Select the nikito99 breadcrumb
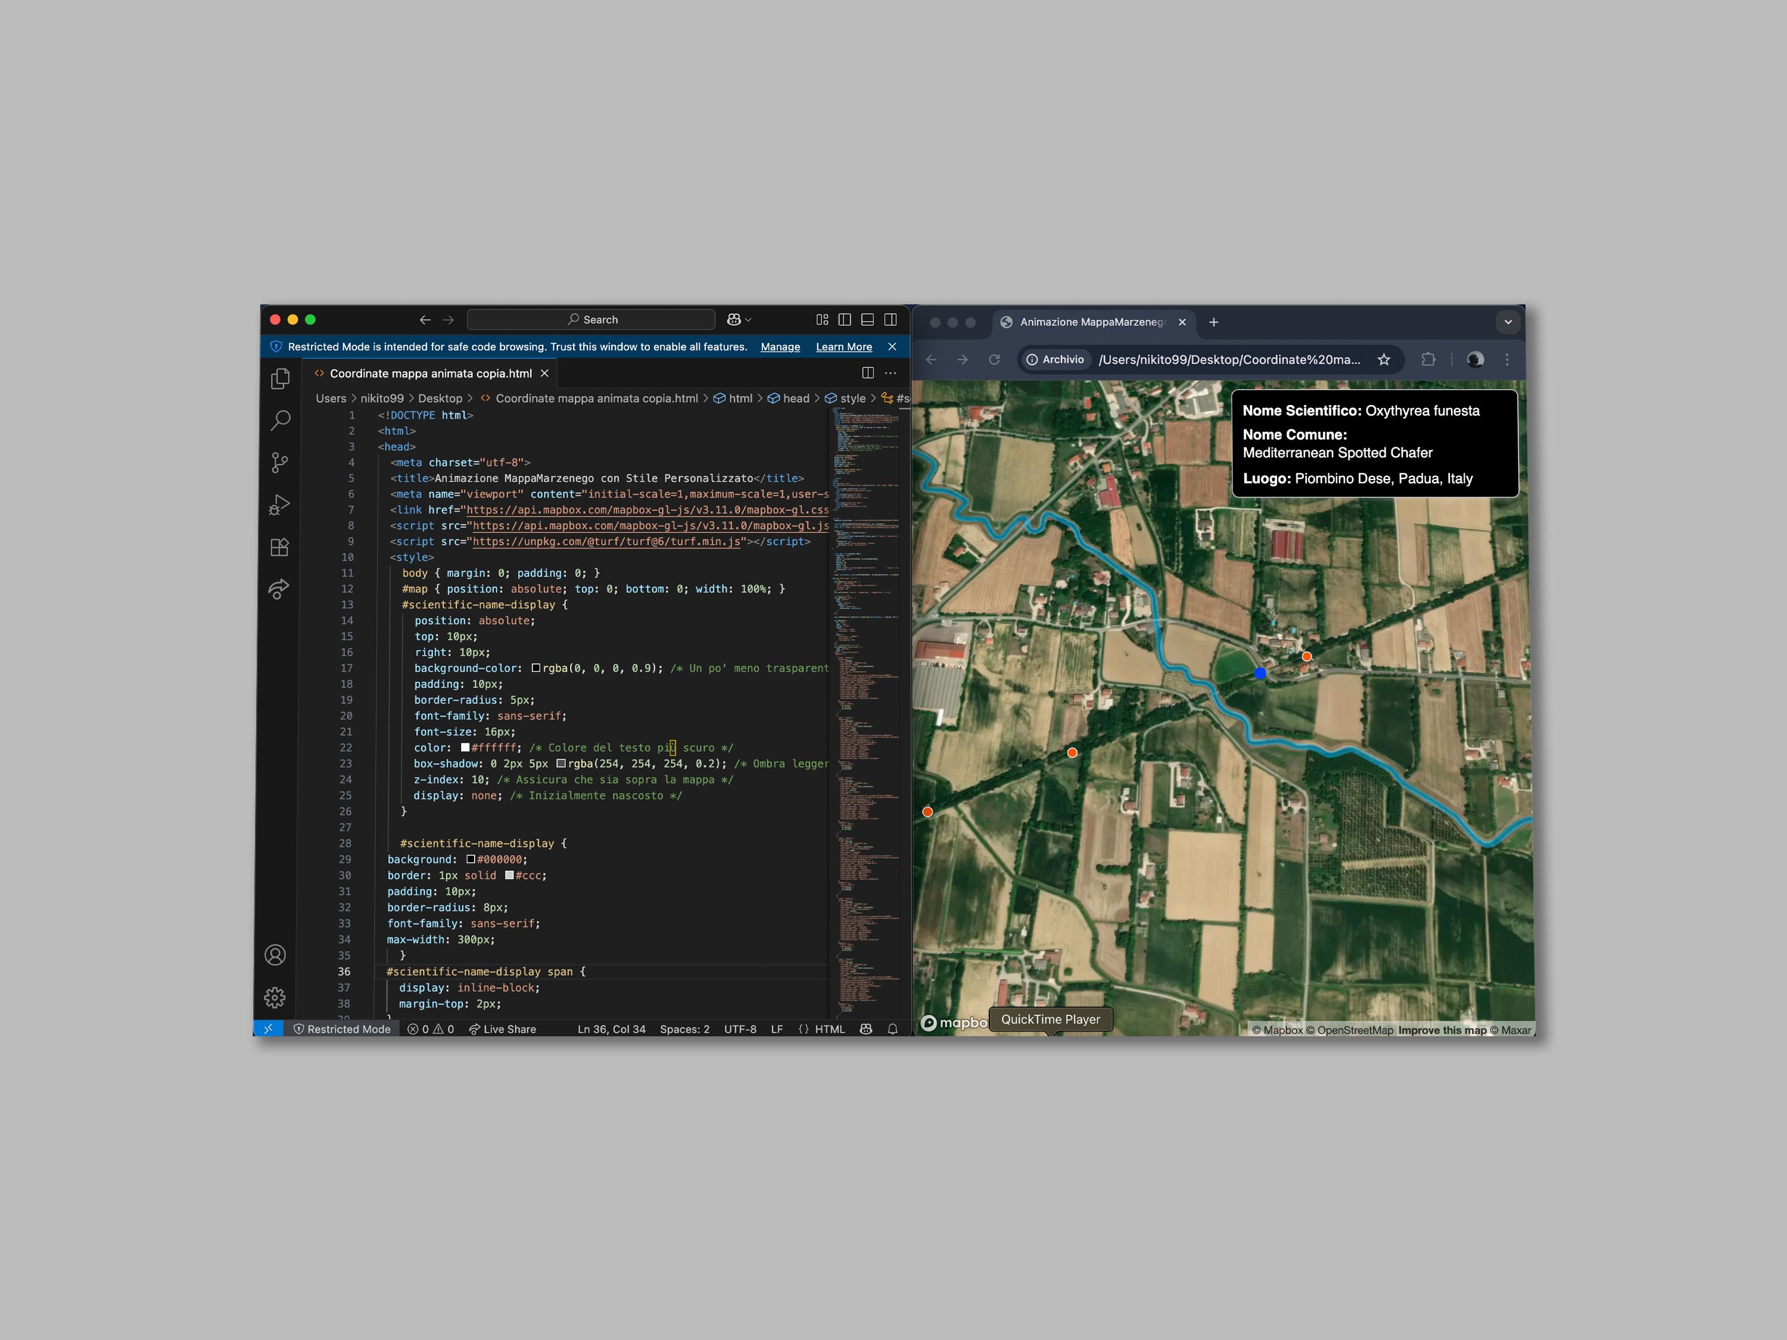 click(382, 398)
